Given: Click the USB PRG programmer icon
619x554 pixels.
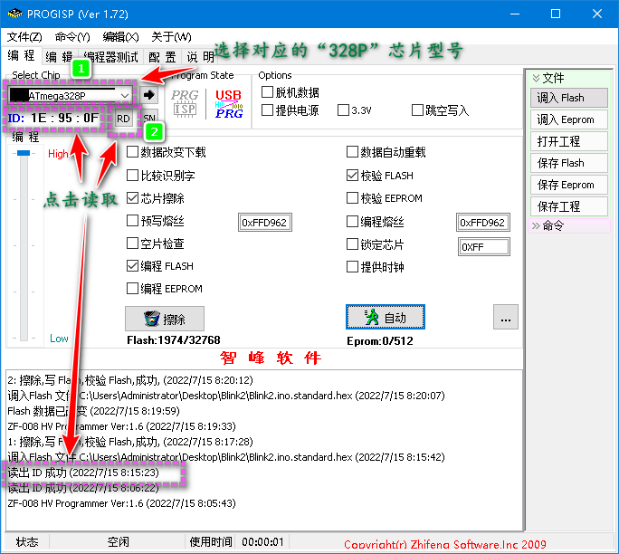Looking at the screenshot, I should (x=229, y=103).
